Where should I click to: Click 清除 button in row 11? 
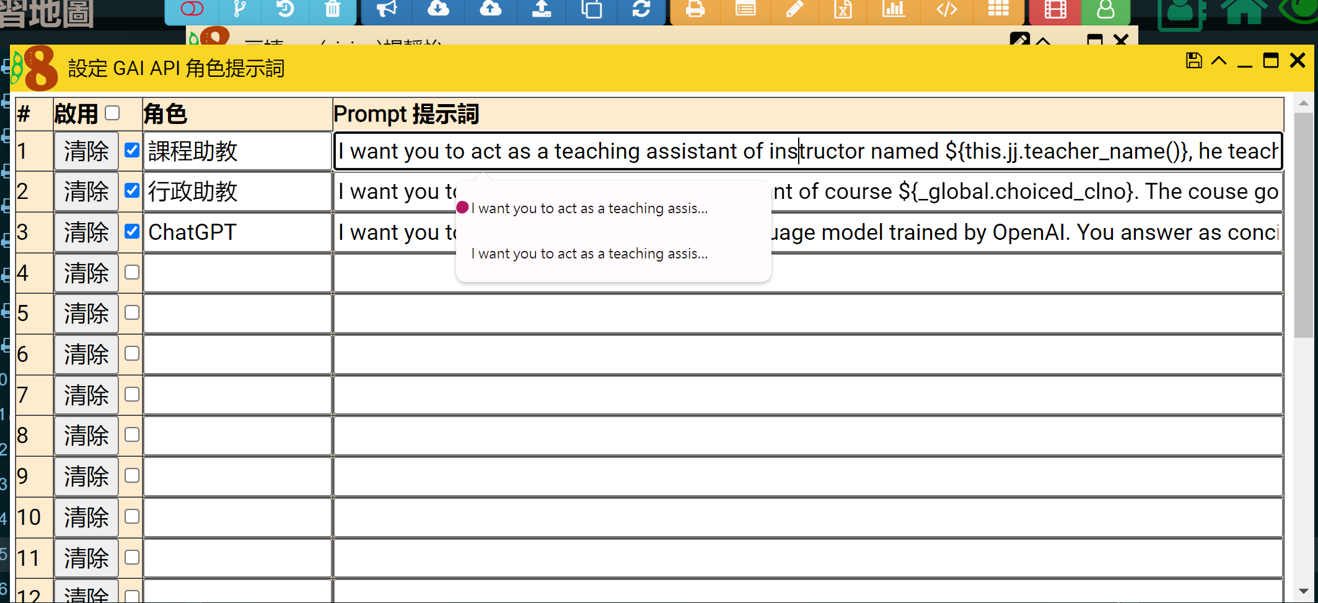(x=86, y=558)
